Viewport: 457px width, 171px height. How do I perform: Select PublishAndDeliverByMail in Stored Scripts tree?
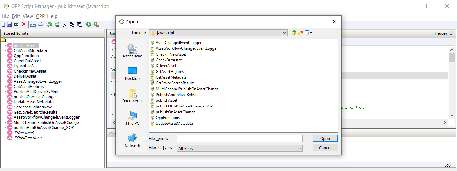click(x=36, y=92)
